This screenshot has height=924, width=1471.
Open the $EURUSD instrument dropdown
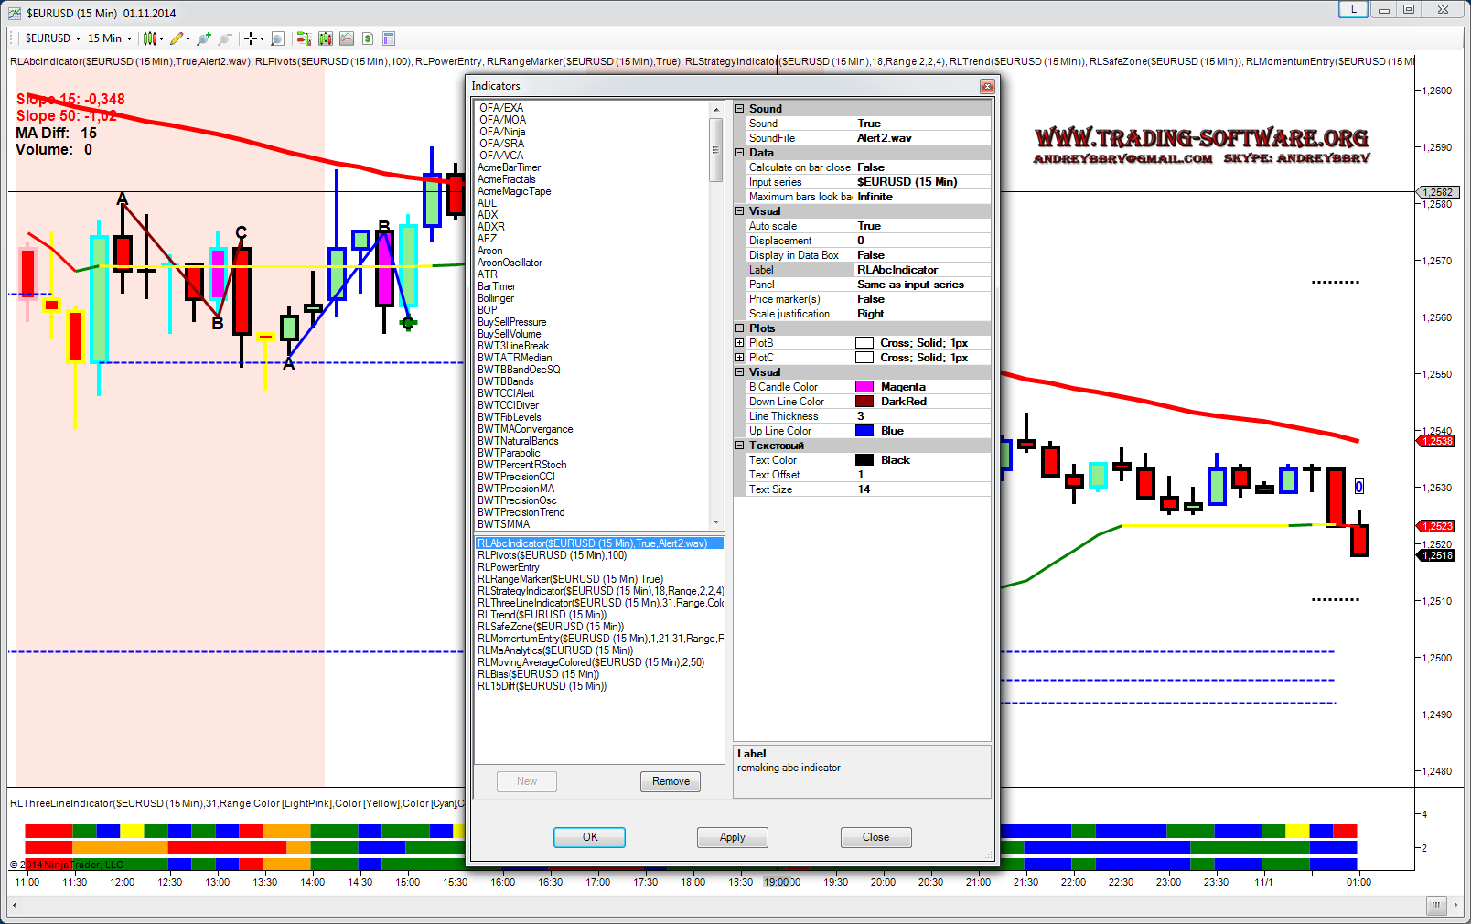(52, 38)
